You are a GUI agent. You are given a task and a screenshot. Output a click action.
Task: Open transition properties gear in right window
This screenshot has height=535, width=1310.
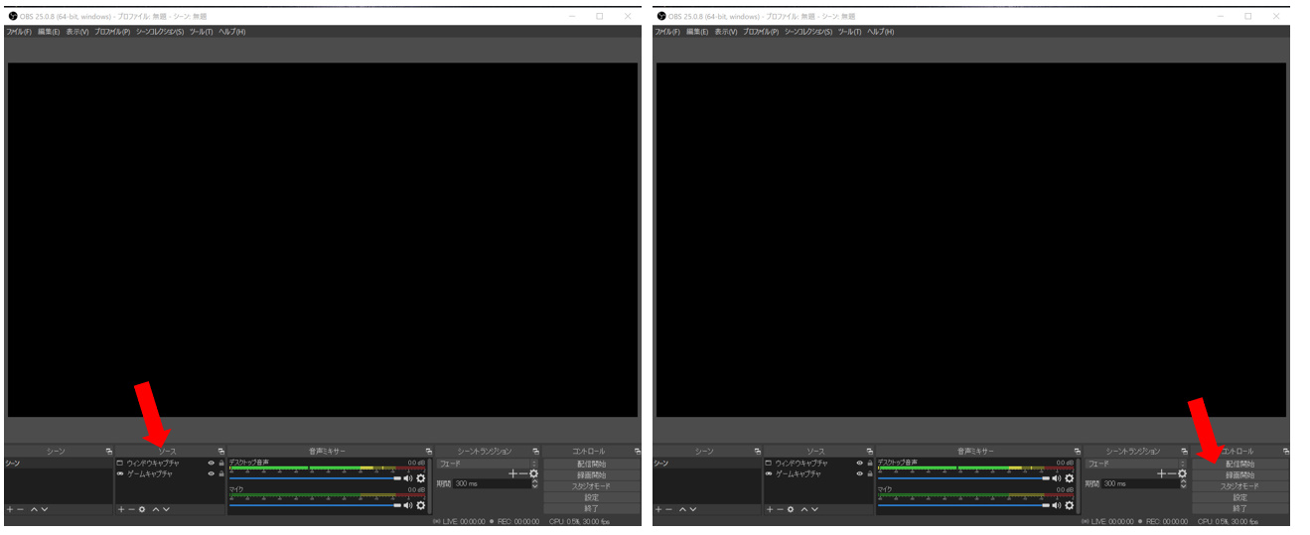coord(1182,474)
